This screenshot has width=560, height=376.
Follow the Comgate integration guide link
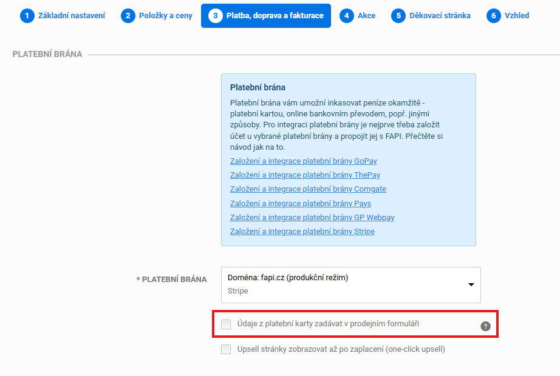point(308,189)
